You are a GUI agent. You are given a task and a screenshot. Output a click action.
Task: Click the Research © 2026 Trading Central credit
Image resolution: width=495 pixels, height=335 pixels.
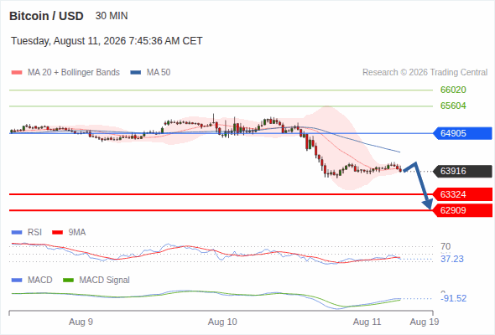click(425, 73)
